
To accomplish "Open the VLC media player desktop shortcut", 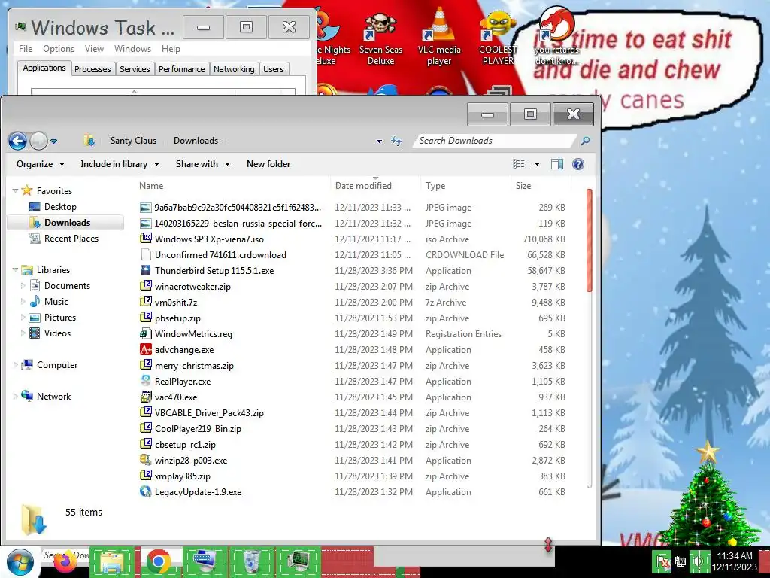I will pos(439,39).
